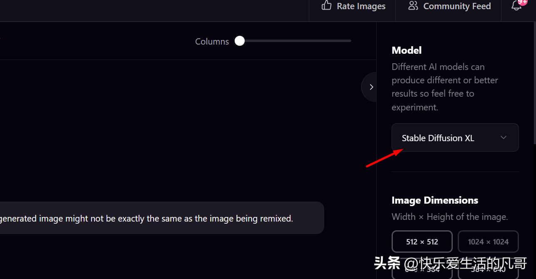Image resolution: width=536 pixels, height=279 pixels.
Task: Click the thumbs-up Rate Images icon
Action: point(327,6)
